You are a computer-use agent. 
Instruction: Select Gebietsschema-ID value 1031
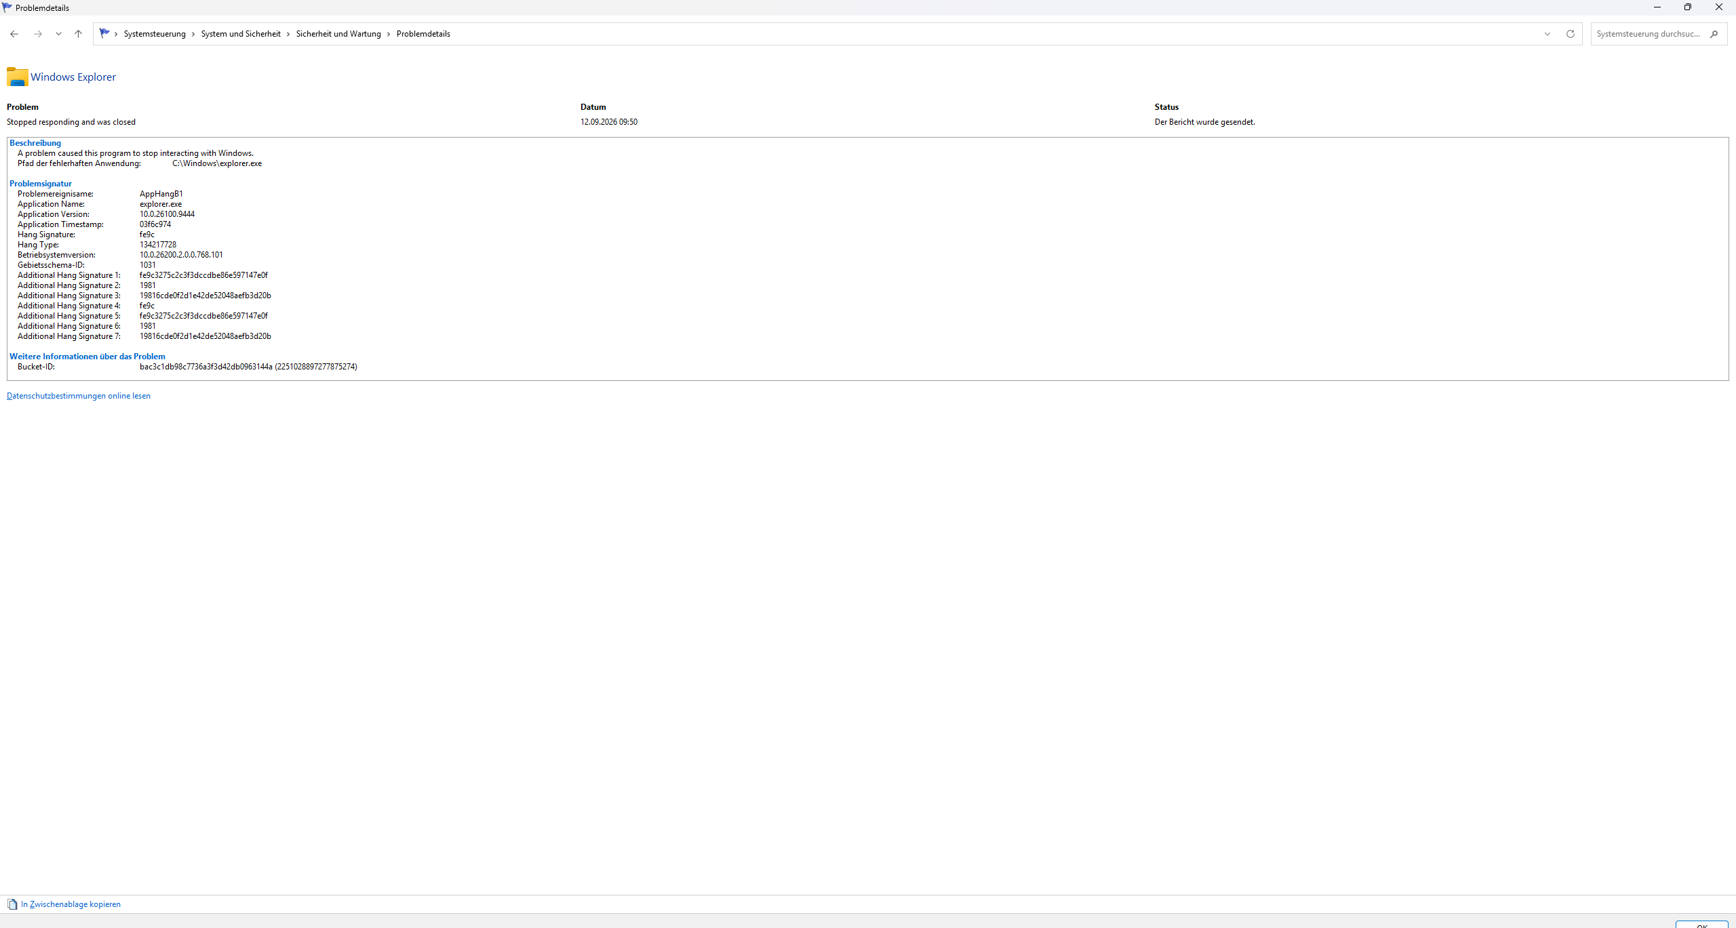click(x=148, y=265)
